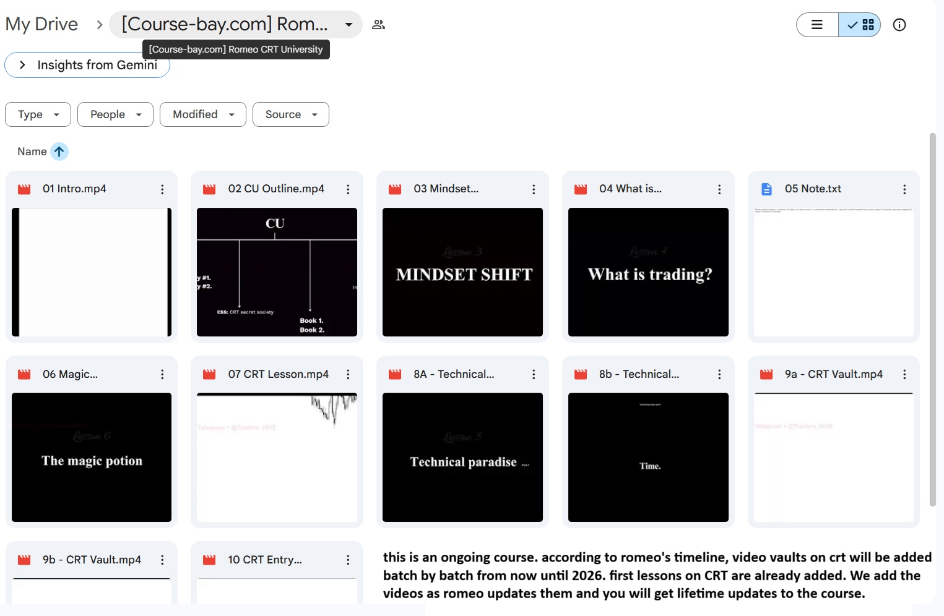
Task: Select the 04 What is... file name
Action: (x=630, y=189)
